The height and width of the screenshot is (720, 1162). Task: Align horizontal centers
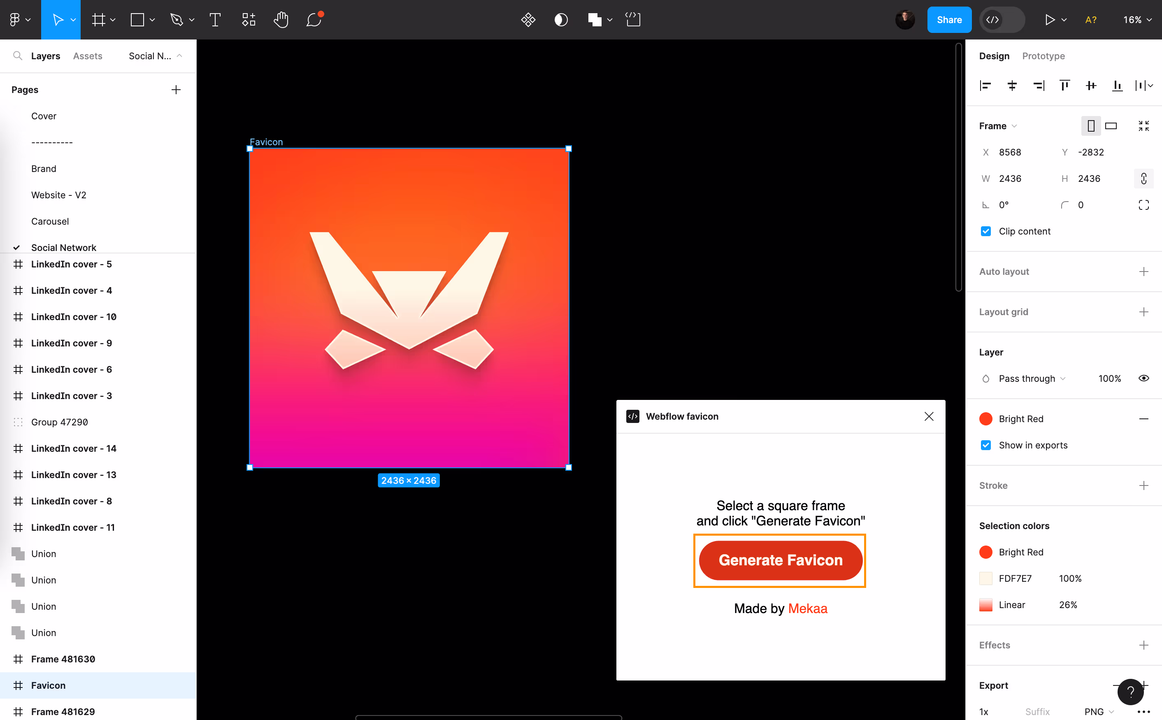click(1012, 86)
